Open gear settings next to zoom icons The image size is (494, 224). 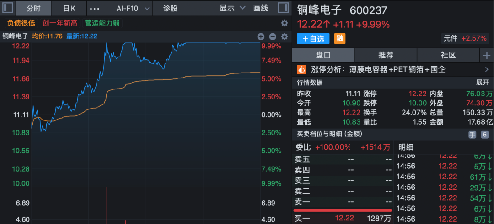tap(285, 36)
